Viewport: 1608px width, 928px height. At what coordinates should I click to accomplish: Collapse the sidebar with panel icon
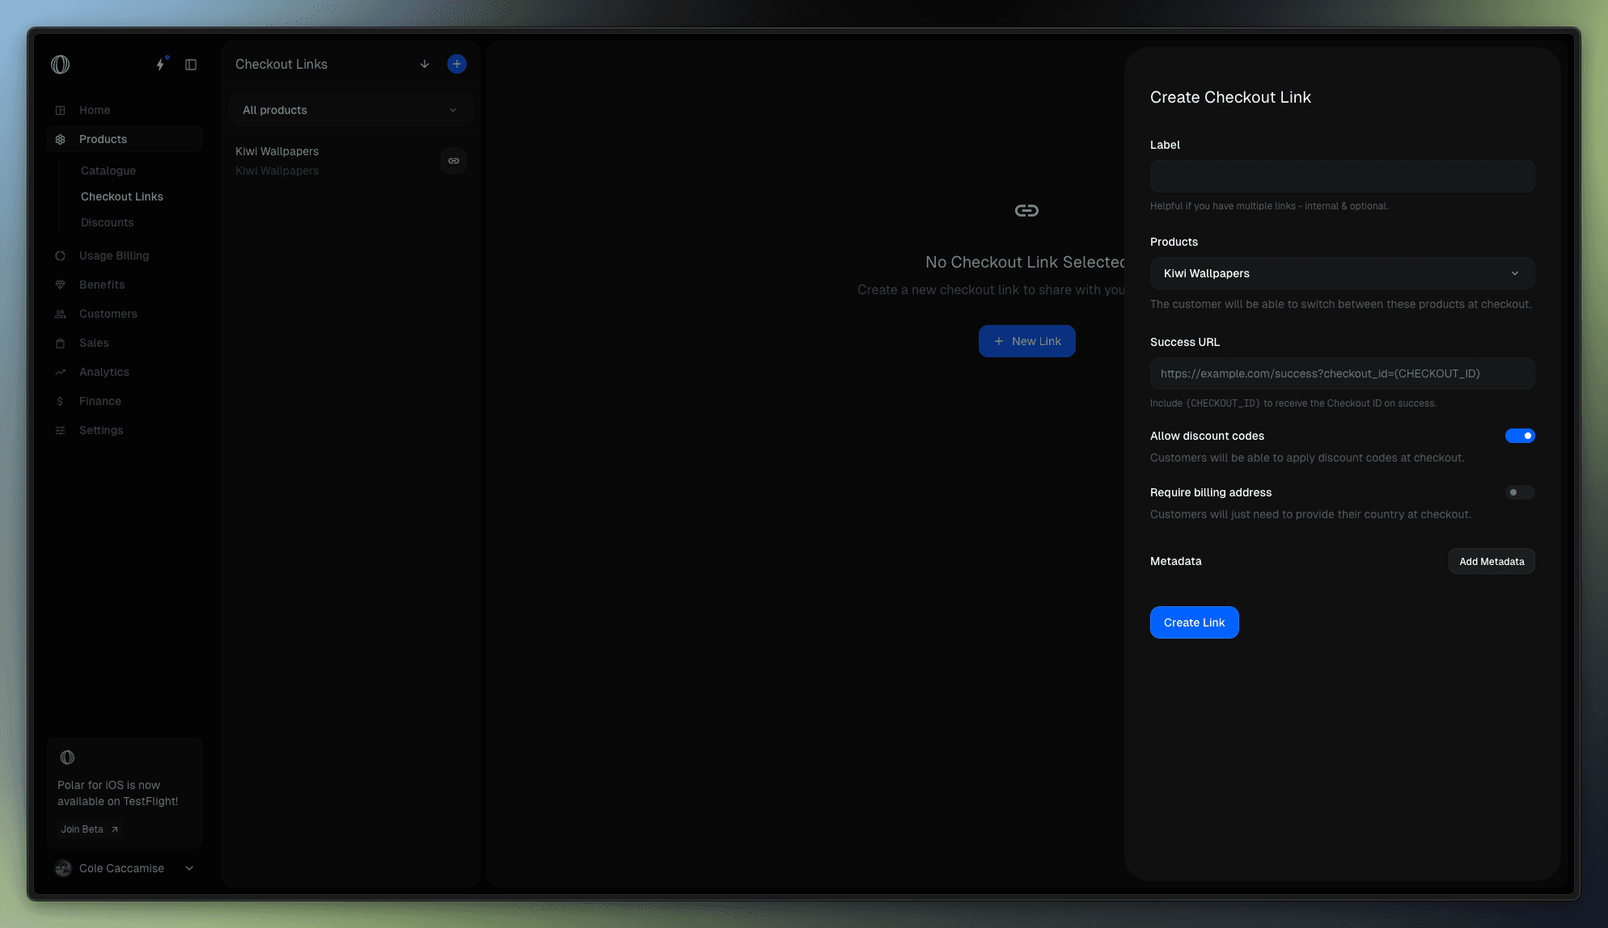191,65
